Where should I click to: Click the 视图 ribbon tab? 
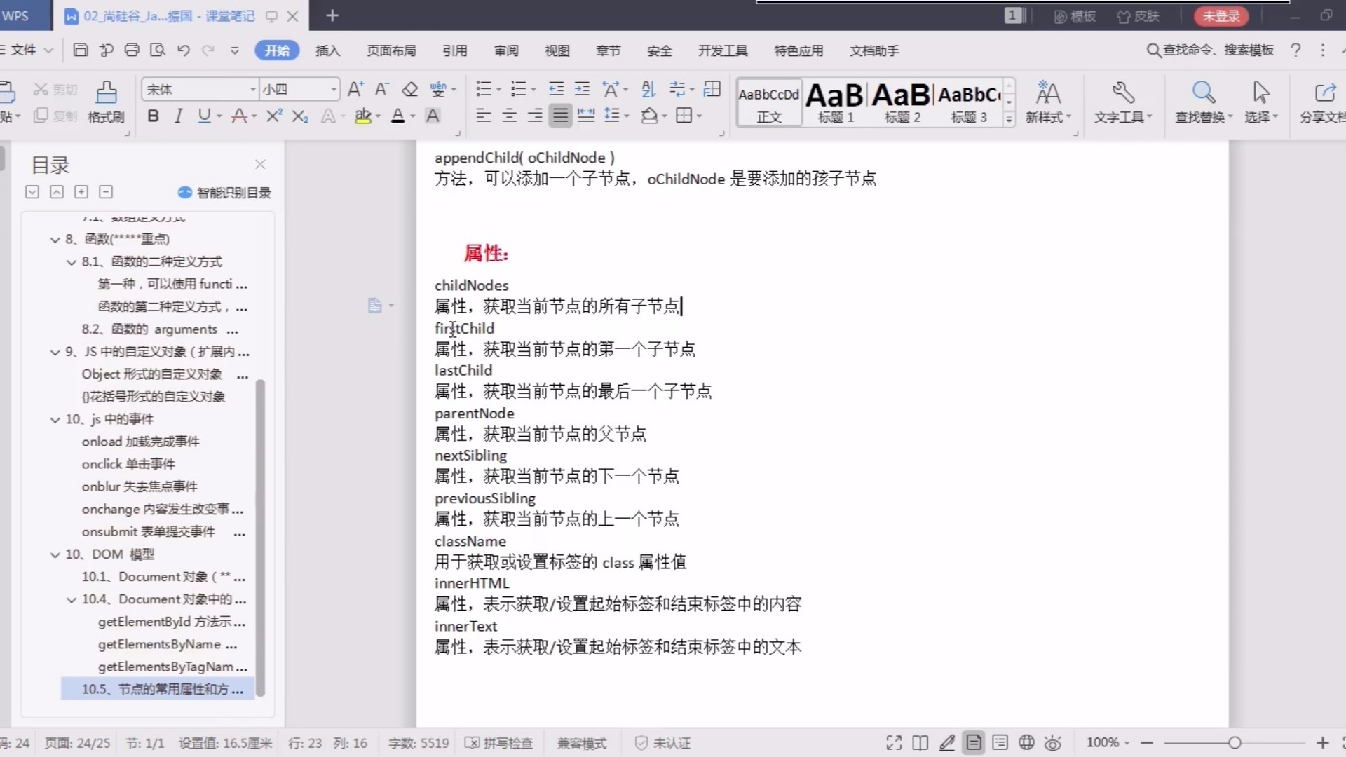(557, 50)
